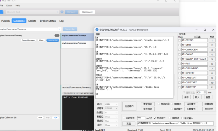
Task: Open connection settings gear icon in MQTT.fx
Action: (x=62, y=12)
